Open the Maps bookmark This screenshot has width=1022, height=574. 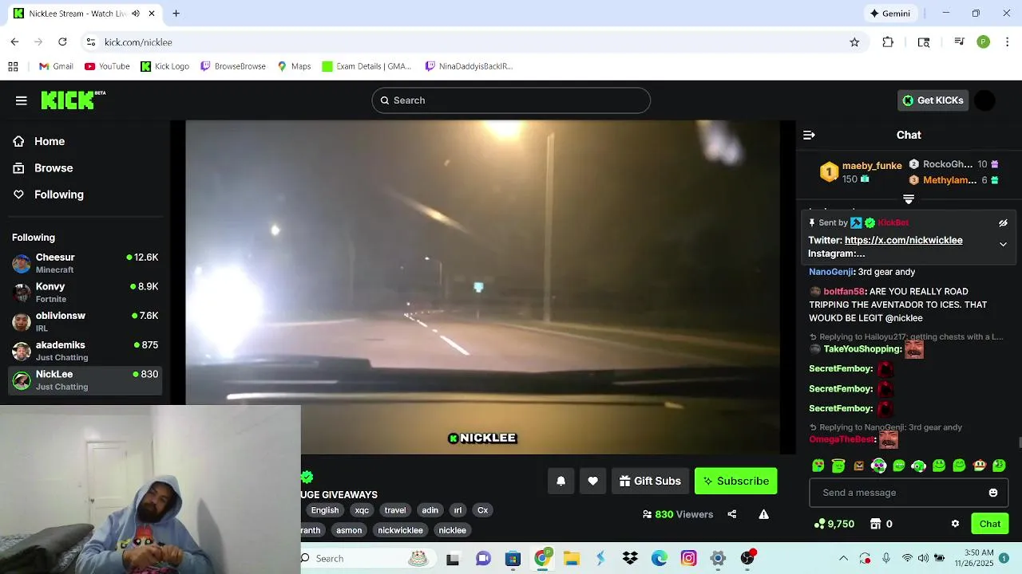293,66
